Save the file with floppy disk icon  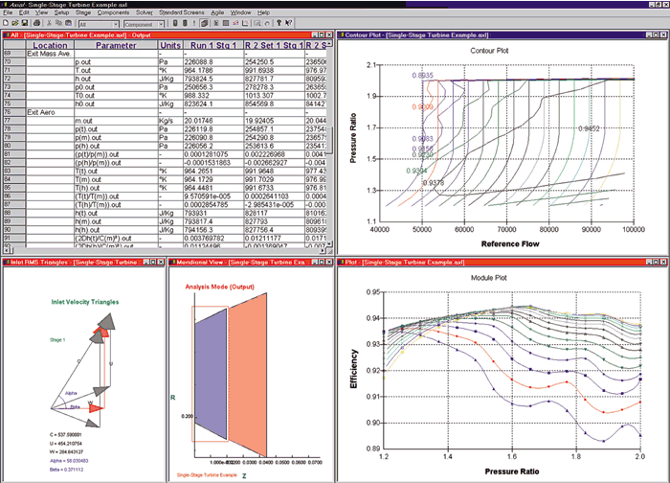click(24, 23)
